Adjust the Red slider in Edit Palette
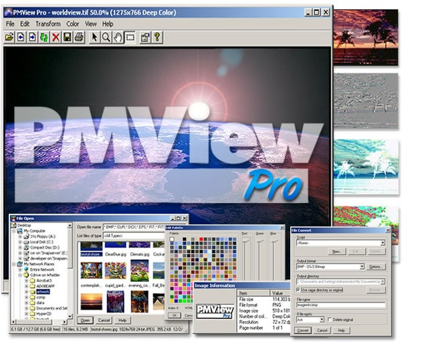The width and height of the screenshot is (422, 344). pyautogui.click(x=245, y=241)
